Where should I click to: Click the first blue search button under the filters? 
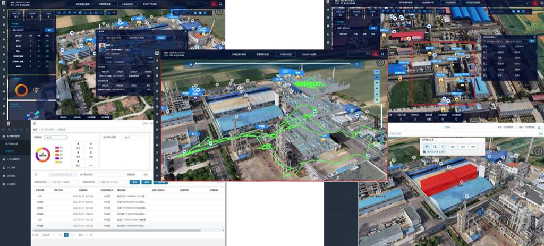134,182
